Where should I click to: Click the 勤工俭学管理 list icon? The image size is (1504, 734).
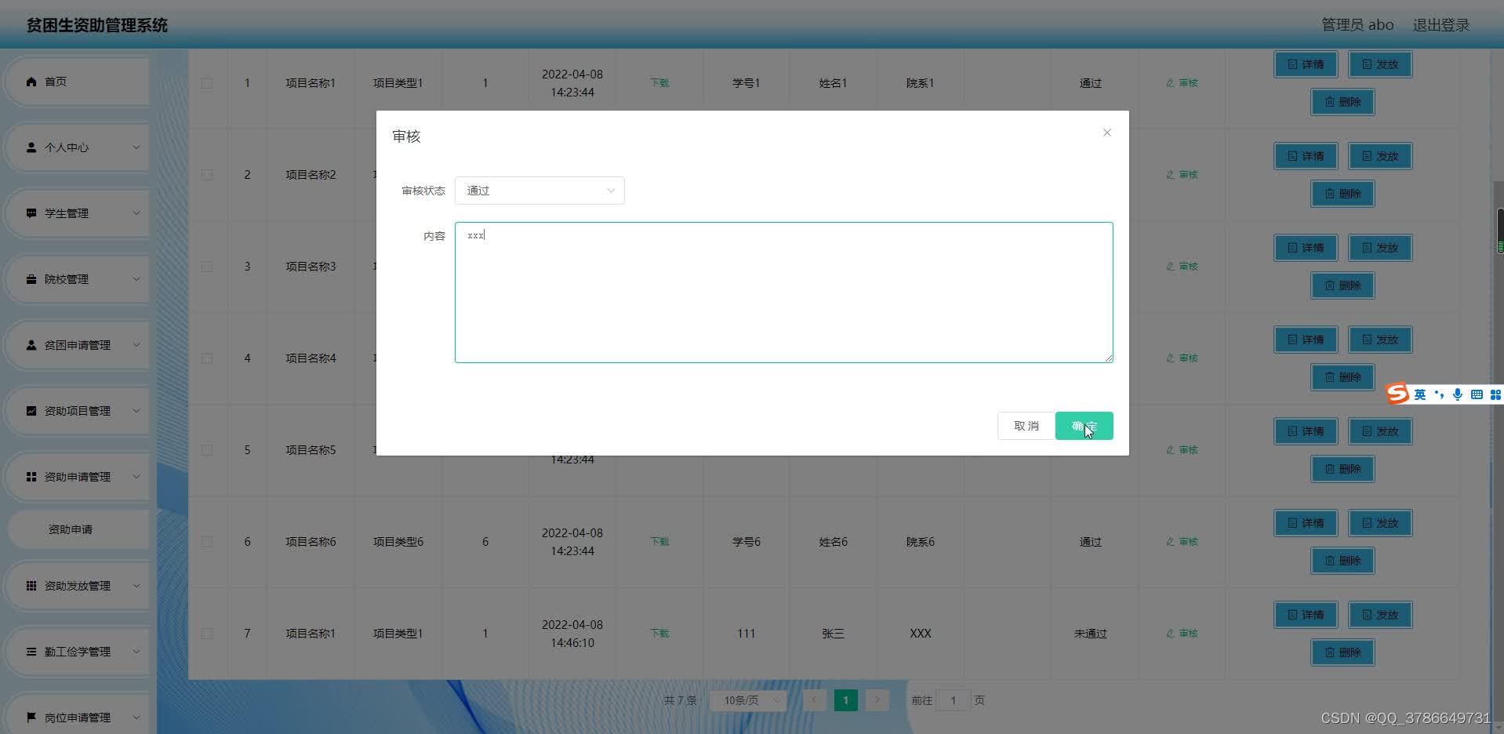(x=31, y=652)
